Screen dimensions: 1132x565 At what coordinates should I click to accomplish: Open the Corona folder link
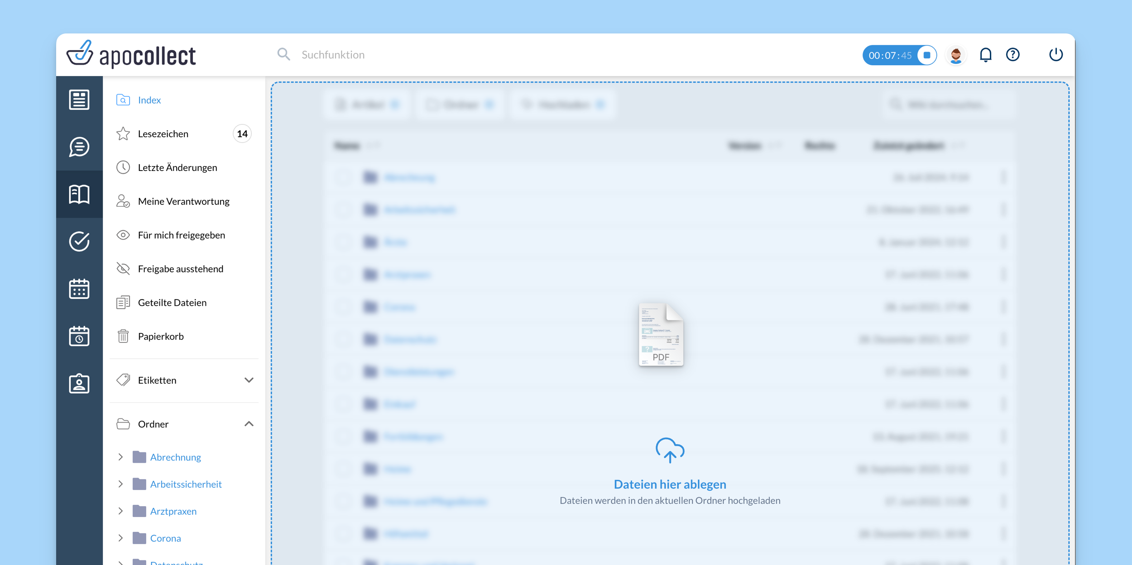pyautogui.click(x=165, y=538)
